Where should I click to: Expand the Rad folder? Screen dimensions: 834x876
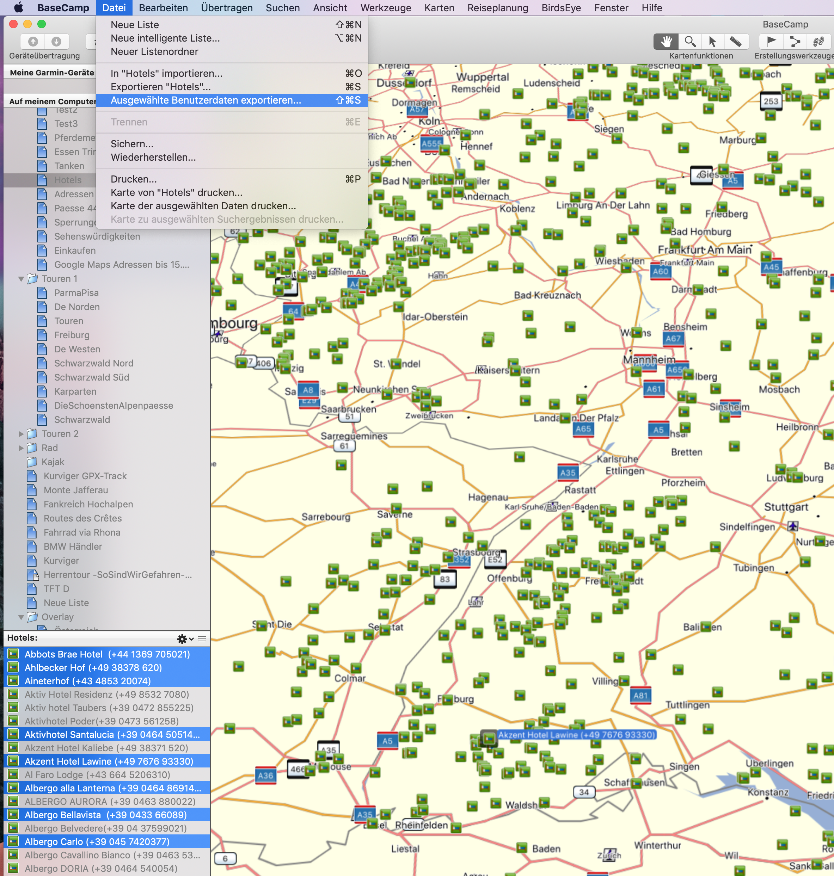point(21,448)
